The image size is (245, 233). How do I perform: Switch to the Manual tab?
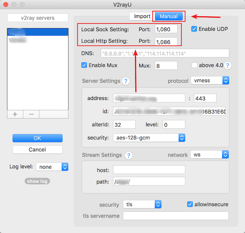click(x=169, y=16)
